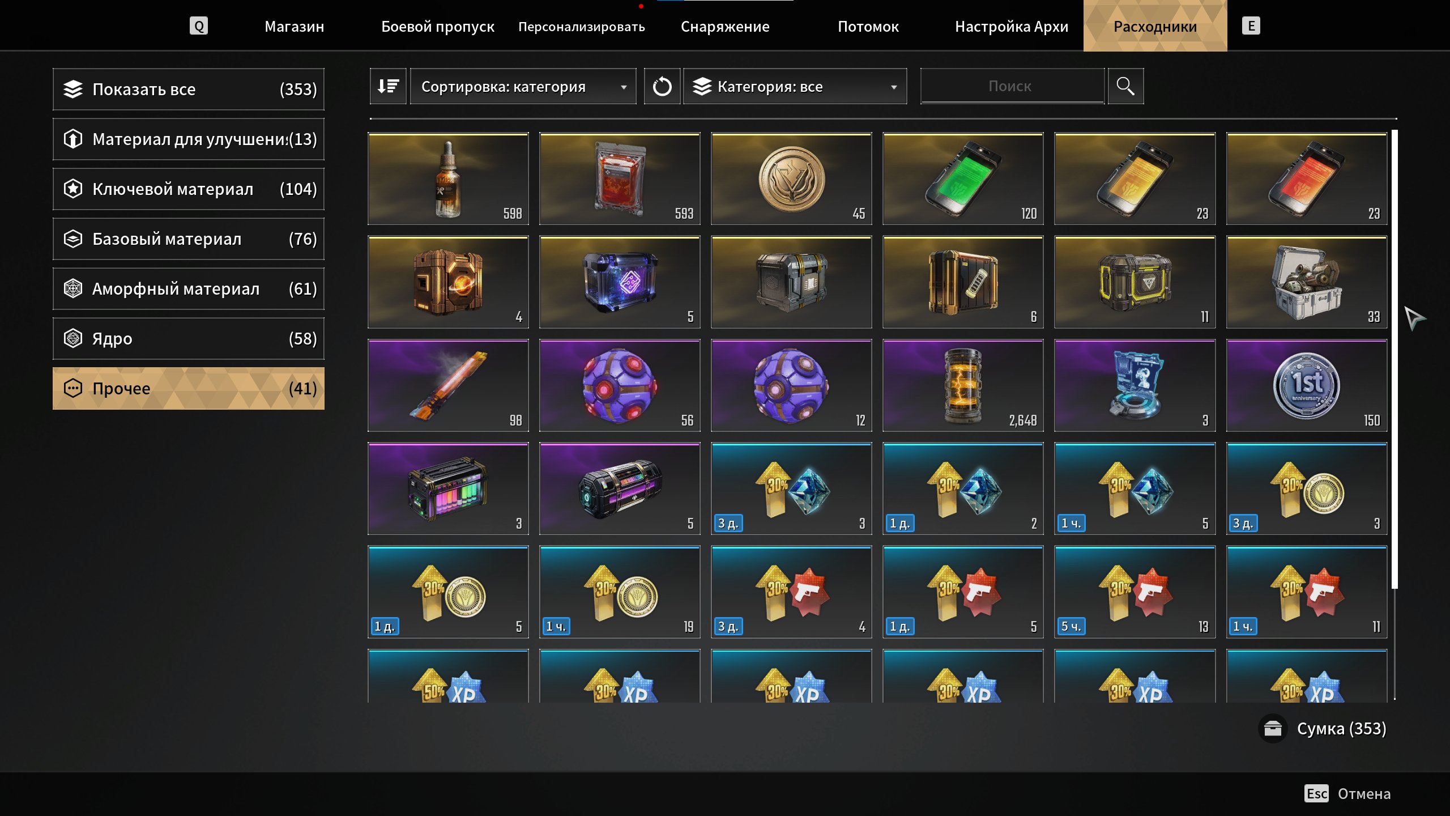
Task: Select the white supply crate with 33
Action: click(1306, 282)
